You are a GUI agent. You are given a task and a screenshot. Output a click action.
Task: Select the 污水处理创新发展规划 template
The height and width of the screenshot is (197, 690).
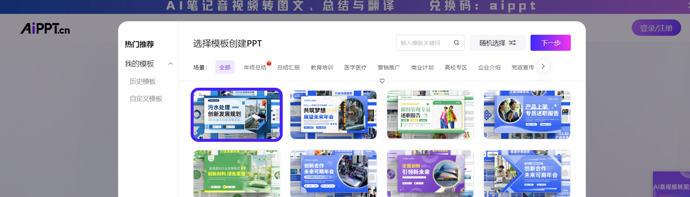(x=236, y=115)
